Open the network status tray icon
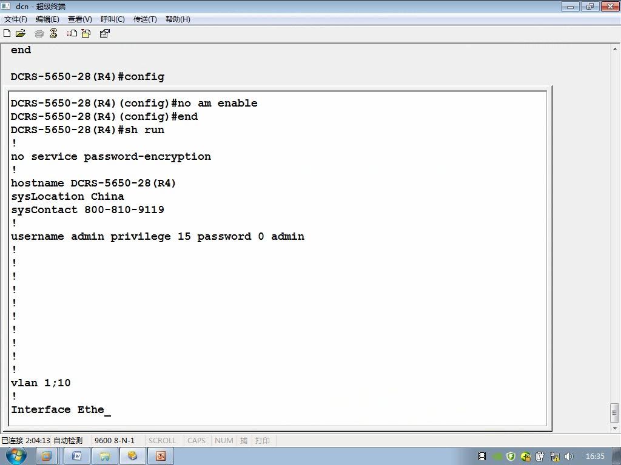 [x=554, y=457]
